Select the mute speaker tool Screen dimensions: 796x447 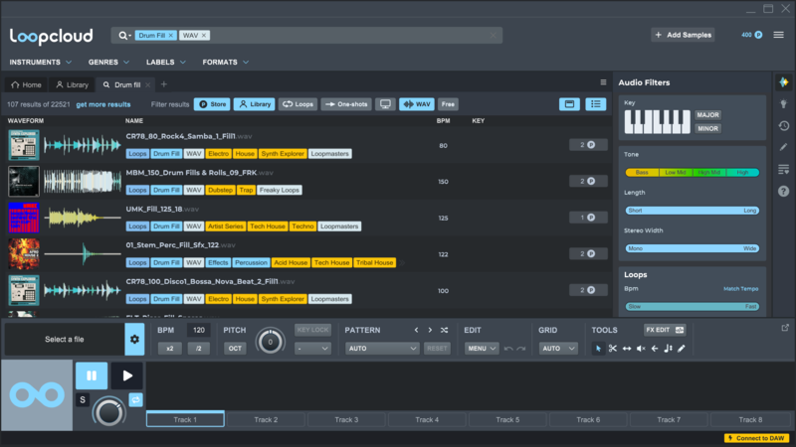[x=641, y=349]
